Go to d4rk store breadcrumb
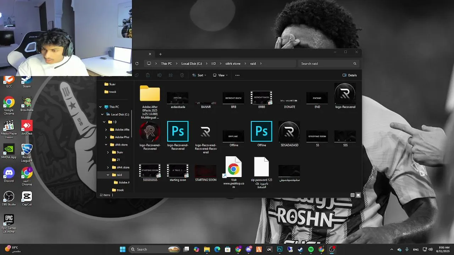The width and height of the screenshot is (454, 255). [233, 64]
